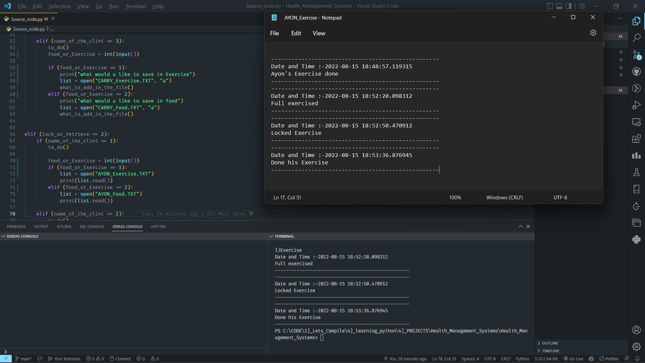Click the Prettier status item
The width and height of the screenshot is (645, 363).
click(x=609, y=359)
